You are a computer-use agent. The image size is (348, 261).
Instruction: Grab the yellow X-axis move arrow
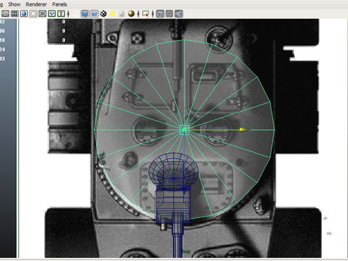point(244,129)
